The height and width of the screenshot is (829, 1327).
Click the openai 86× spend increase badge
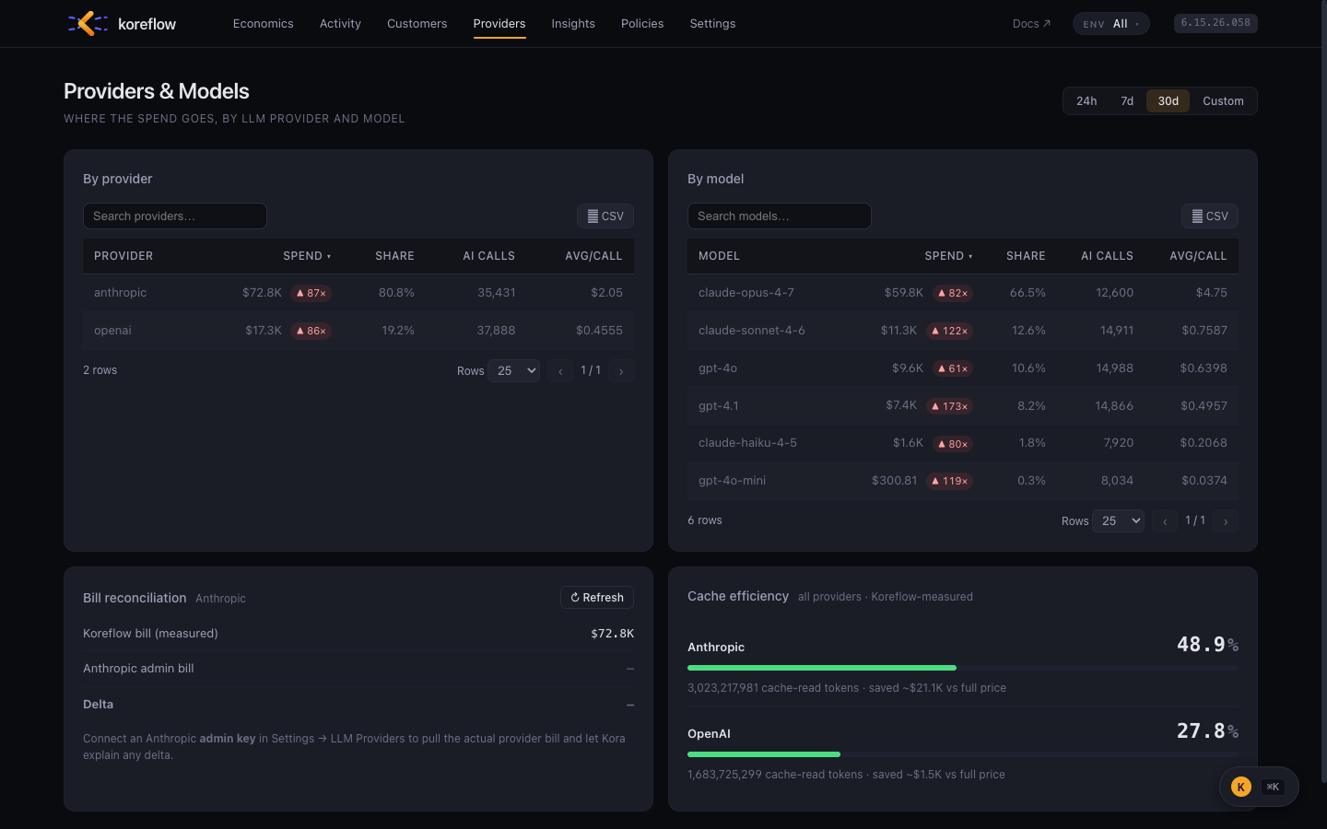(x=311, y=331)
